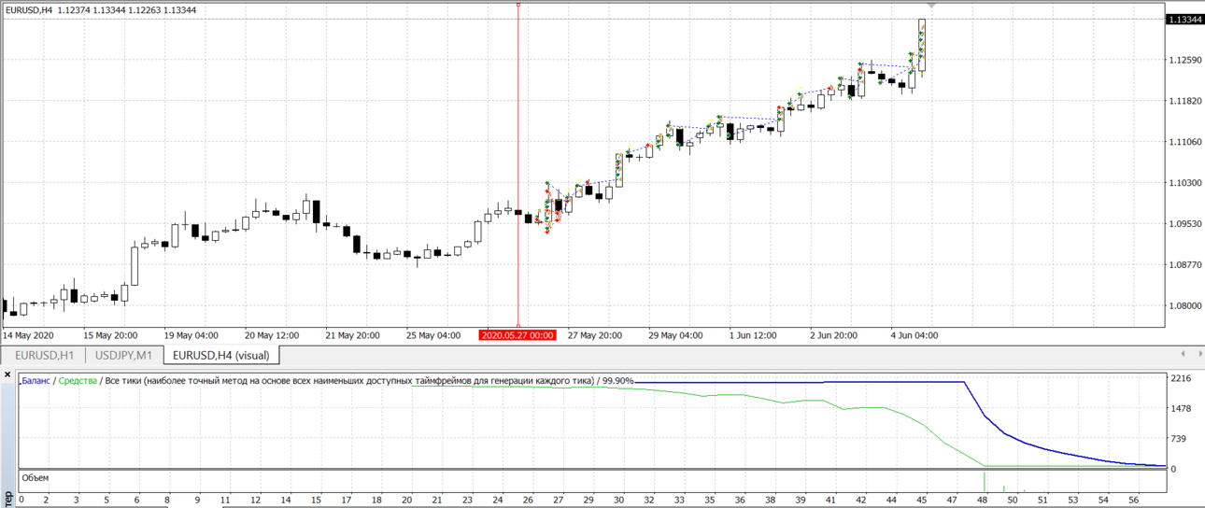The height and width of the screenshot is (508, 1205).
Task: Click the Средства legend label
Action: pyautogui.click(x=78, y=381)
